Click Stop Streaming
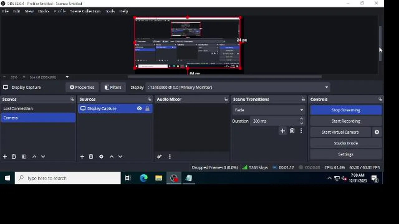The width and height of the screenshot is (399, 224). 346,110
